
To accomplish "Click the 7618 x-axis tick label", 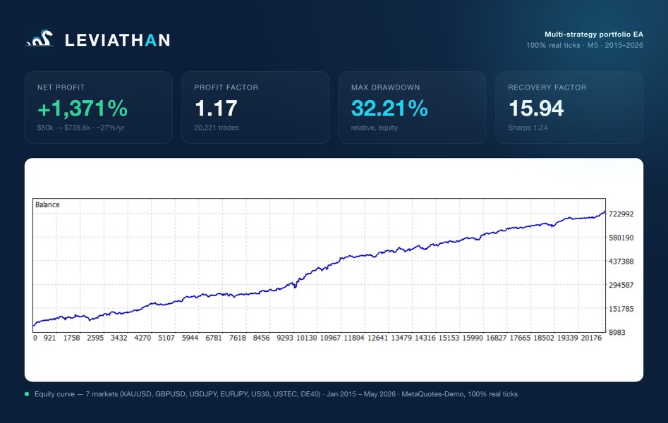I will tap(238, 338).
